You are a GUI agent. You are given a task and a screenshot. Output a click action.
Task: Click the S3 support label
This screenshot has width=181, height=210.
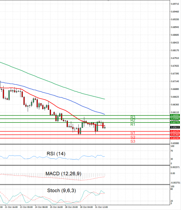[133, 141]
